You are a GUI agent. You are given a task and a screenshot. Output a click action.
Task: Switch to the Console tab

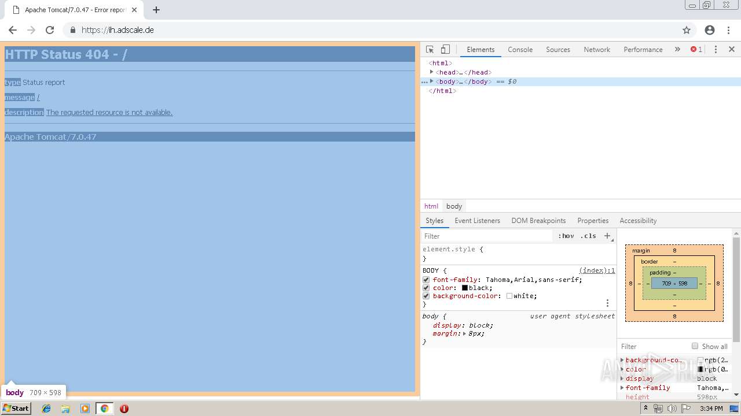[x=520, y=50]
